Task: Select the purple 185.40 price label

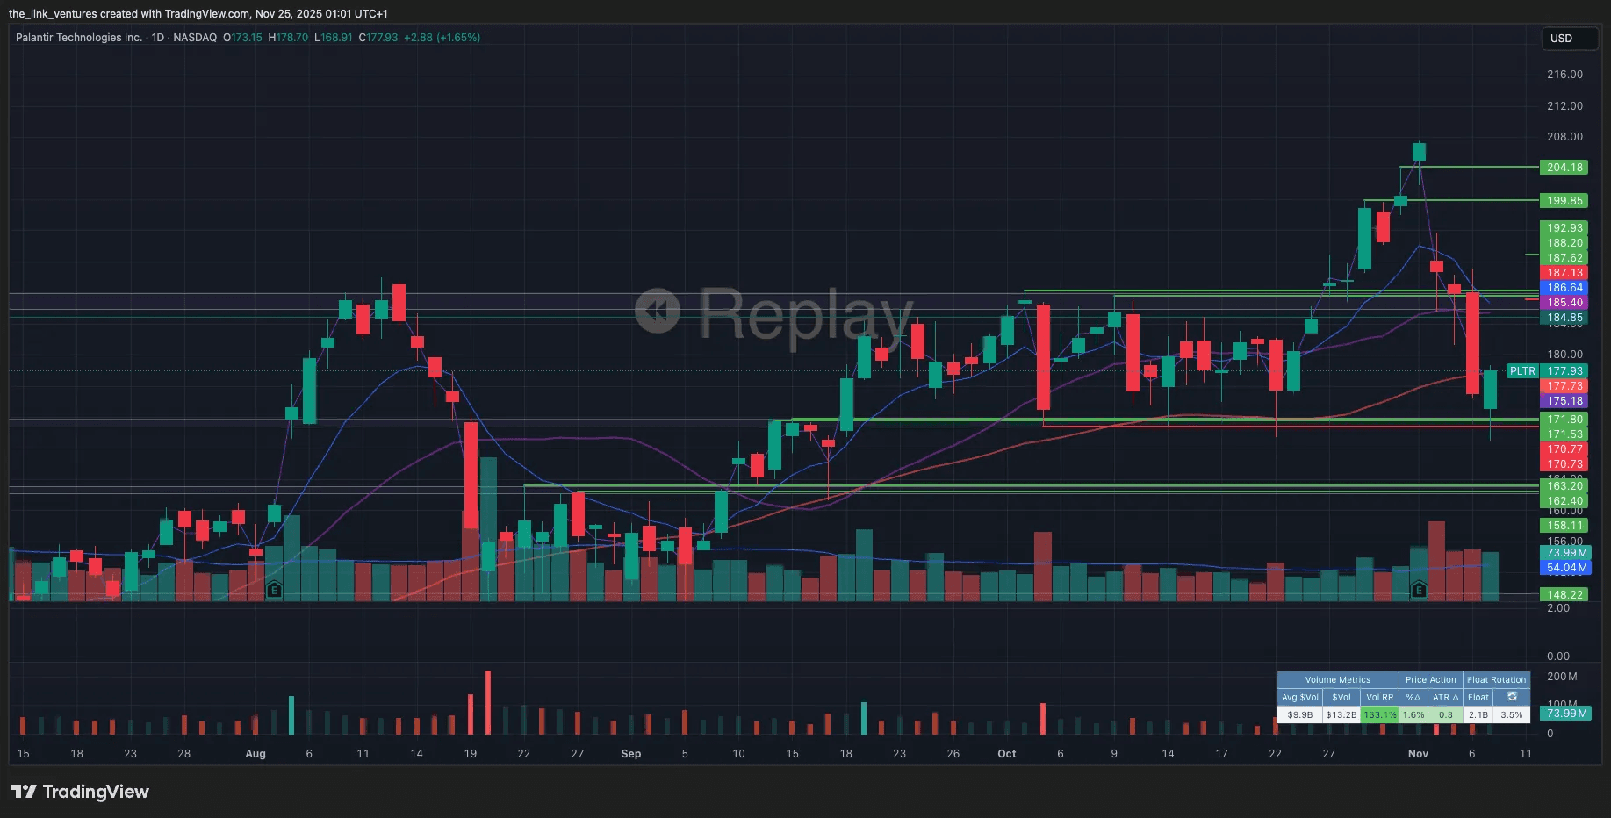Action: coord(1564,303)
